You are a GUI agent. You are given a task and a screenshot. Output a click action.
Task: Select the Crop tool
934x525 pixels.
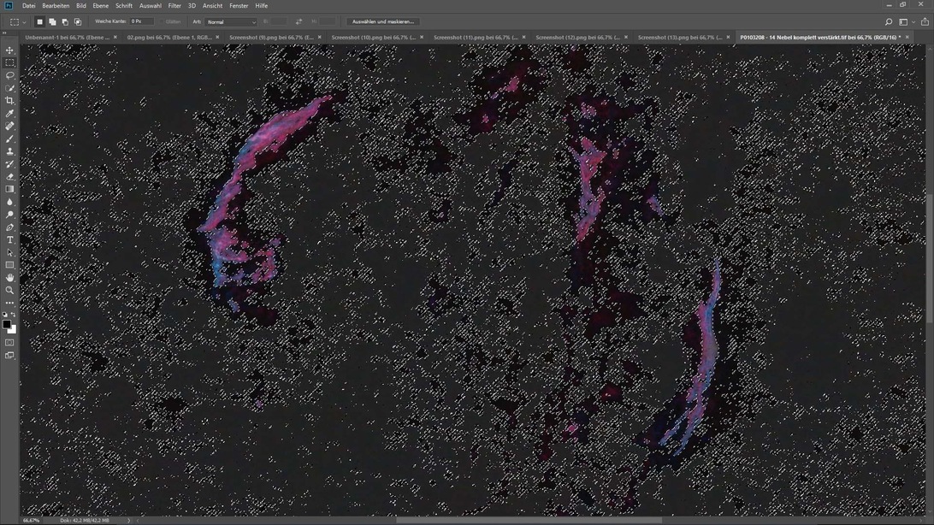9,101
